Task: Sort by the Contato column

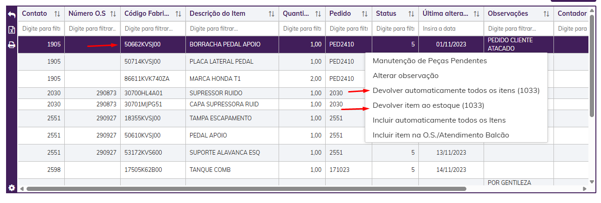Action: coord(57,14)
